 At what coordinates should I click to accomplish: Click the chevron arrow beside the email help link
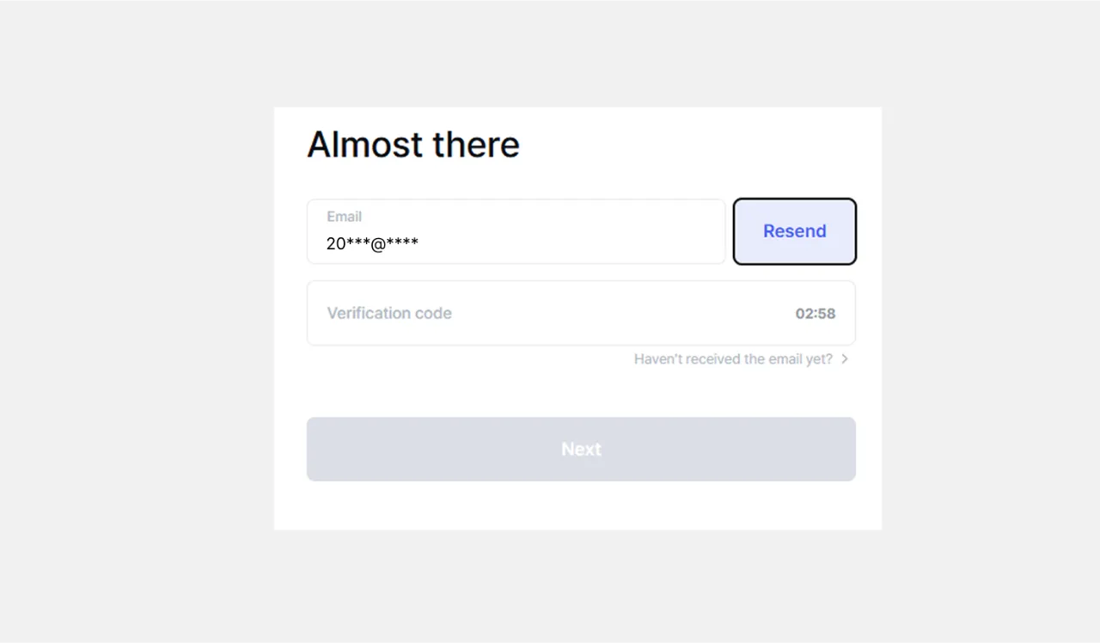coord(845,359)
